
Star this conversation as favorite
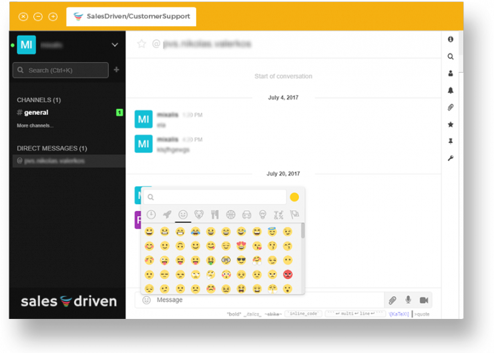coord(142,44)
